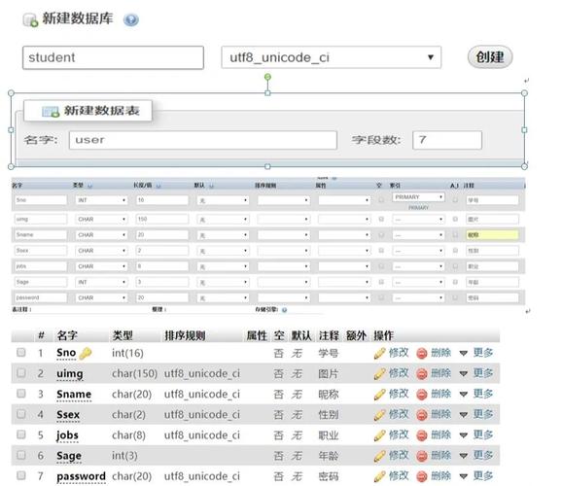The height and width of the screenshot is (486, 562).
Task: Click the red delete icon in uimg row
Action: coord(422,374)
